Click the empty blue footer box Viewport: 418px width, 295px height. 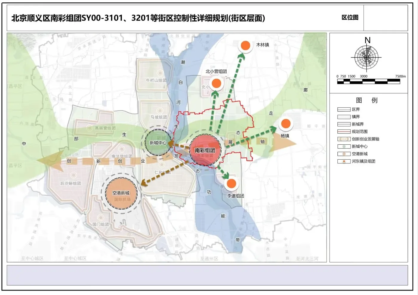click(x=207, y=275)
